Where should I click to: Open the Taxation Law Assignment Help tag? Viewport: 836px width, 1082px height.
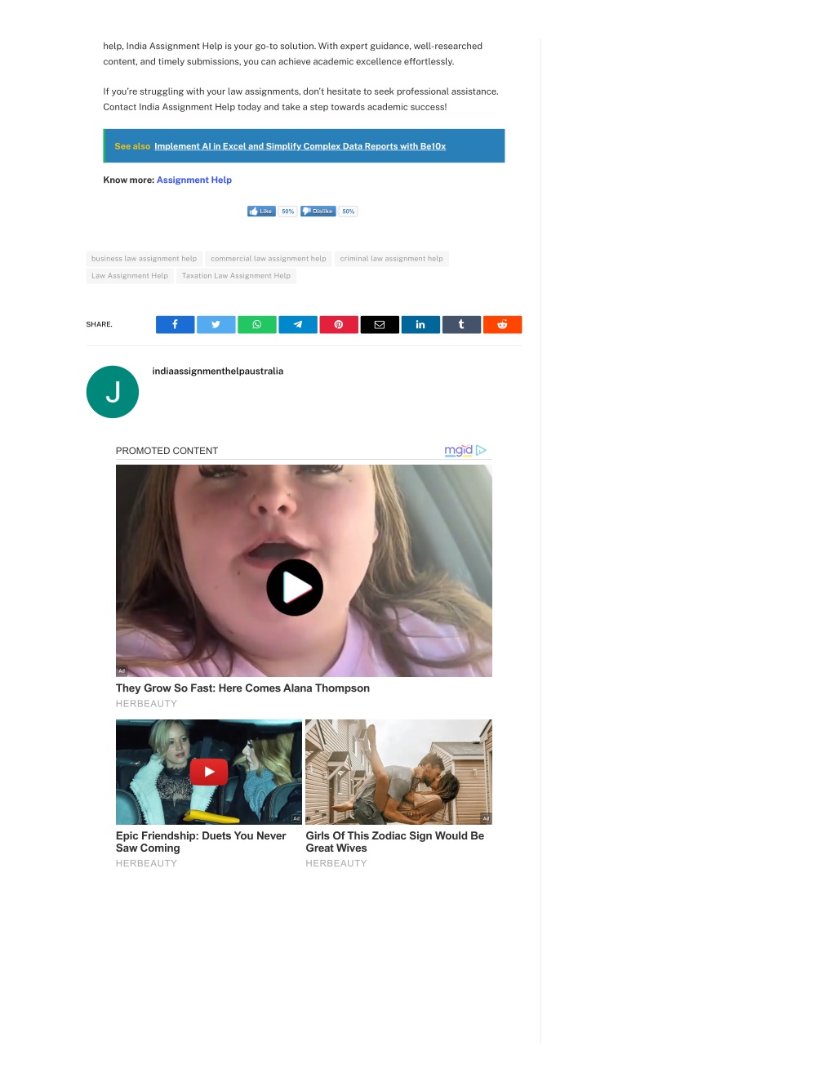(x=236, y=276)
